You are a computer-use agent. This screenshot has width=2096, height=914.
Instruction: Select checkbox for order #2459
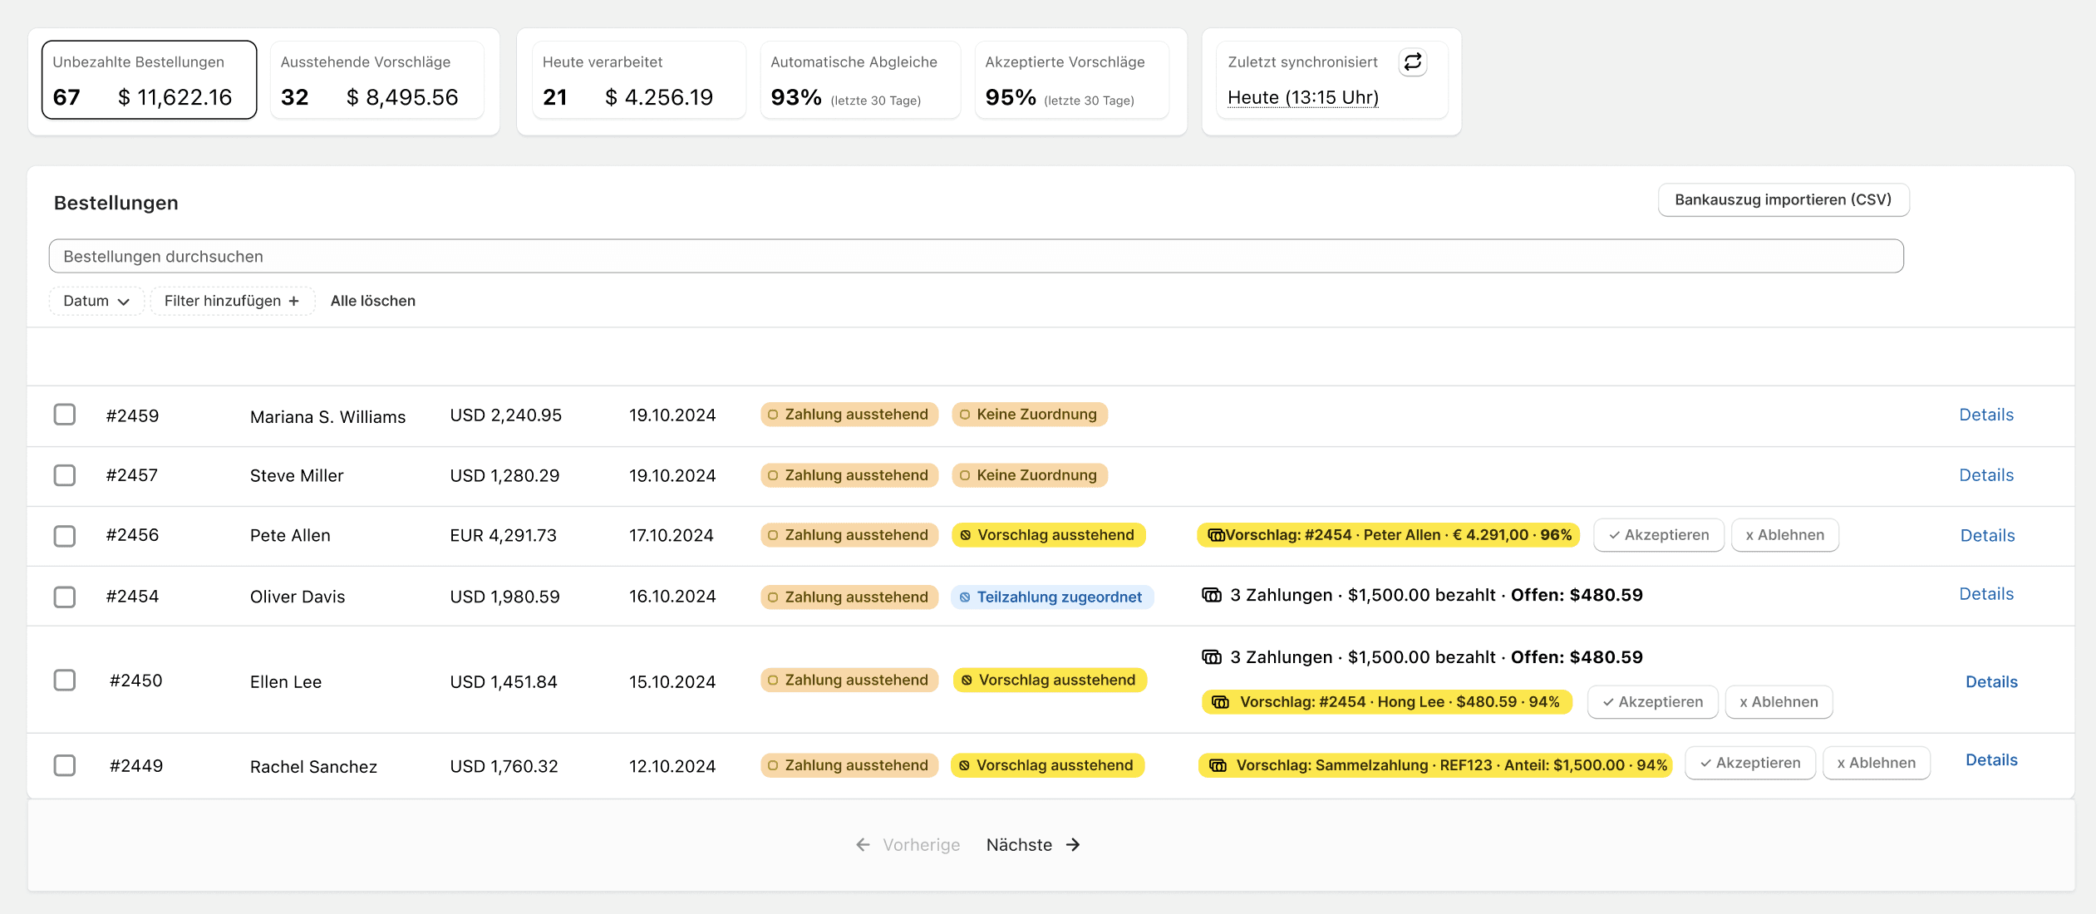(x=65, y=414)
